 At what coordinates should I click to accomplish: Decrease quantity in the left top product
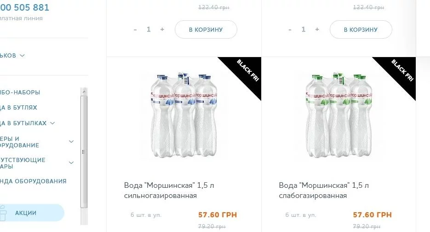[135, 29]
